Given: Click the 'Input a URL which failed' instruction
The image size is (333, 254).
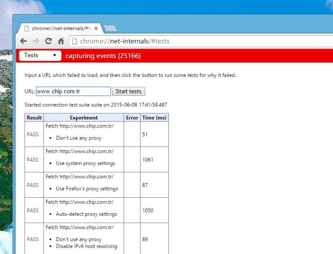Looking at the screenshot, I should point(130,75).
